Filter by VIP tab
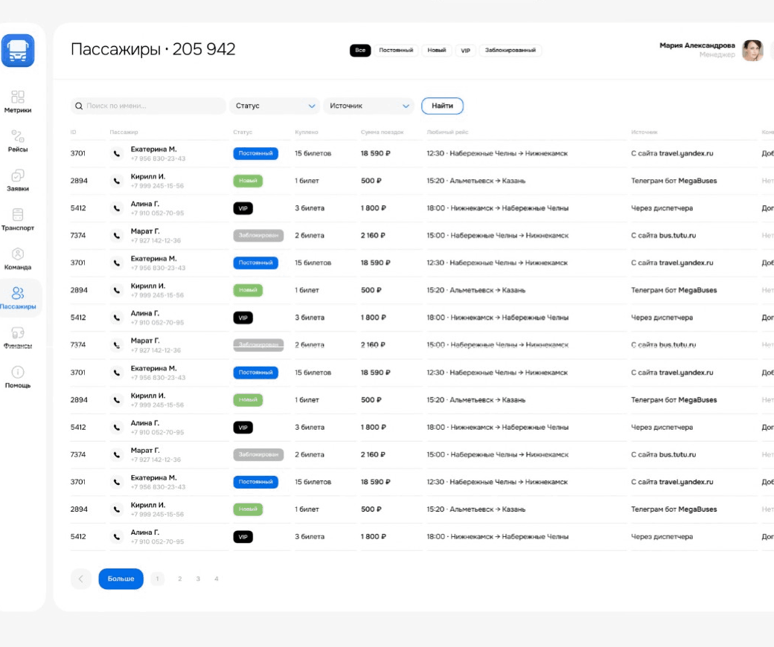774x647 pixels. pyautogui.click(x=465, y=51)
